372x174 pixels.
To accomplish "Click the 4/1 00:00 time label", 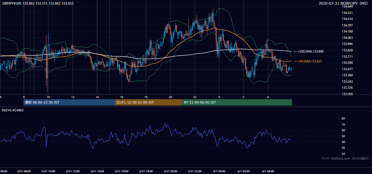I will [219, 171].
